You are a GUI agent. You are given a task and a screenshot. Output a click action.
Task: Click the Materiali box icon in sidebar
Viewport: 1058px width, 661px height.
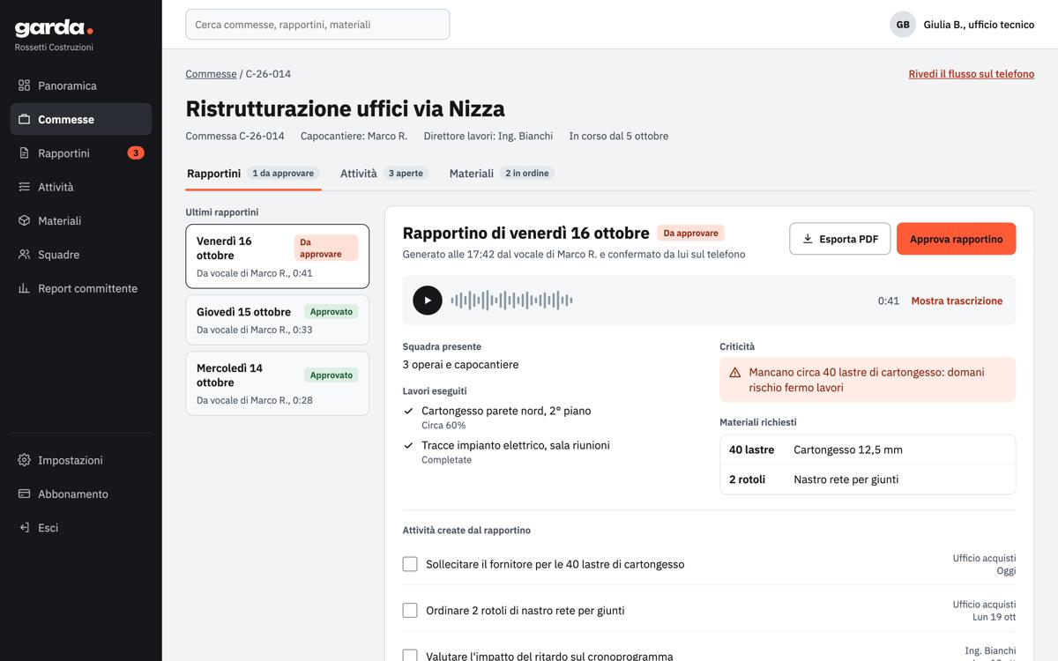point(25,220)
